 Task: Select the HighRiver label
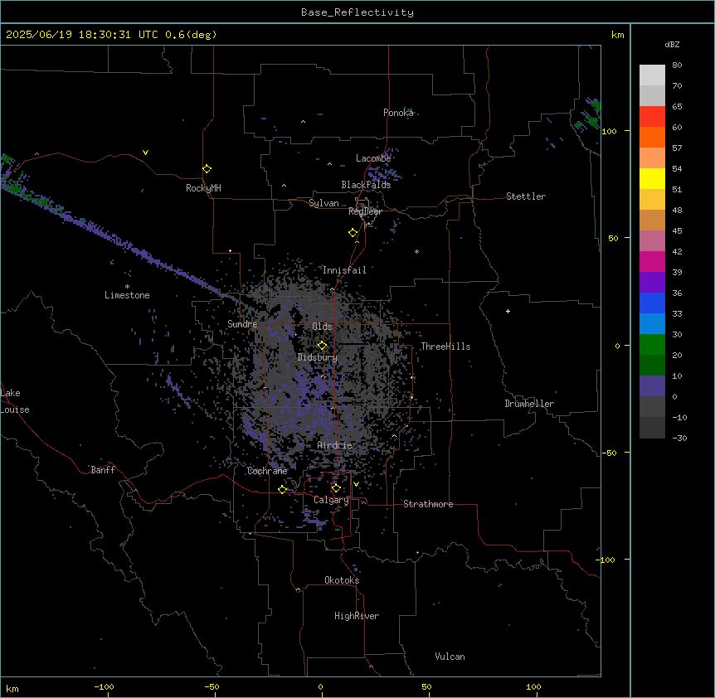[357, 616]
